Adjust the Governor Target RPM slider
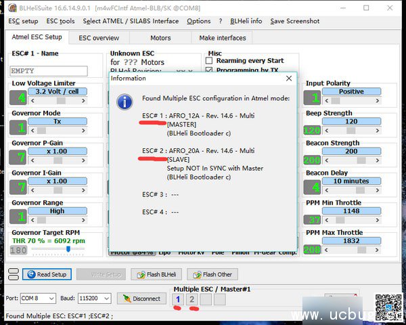 (68, 249)
